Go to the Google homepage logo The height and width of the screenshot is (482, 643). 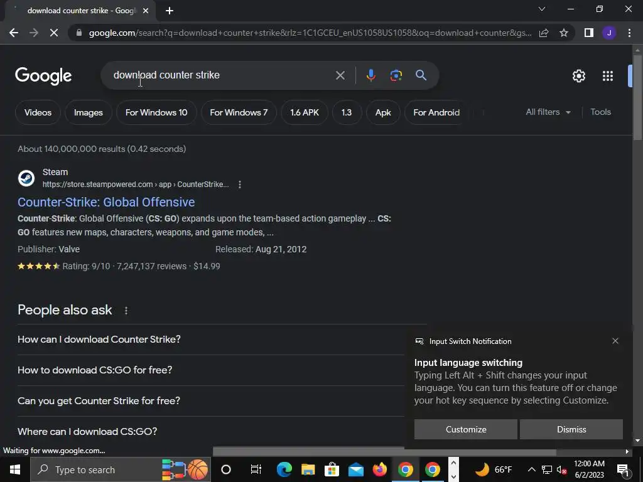(x=43, y=76)
